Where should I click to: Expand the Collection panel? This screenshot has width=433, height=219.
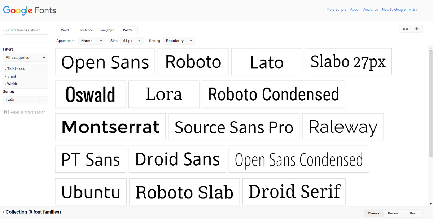(32, 212)
